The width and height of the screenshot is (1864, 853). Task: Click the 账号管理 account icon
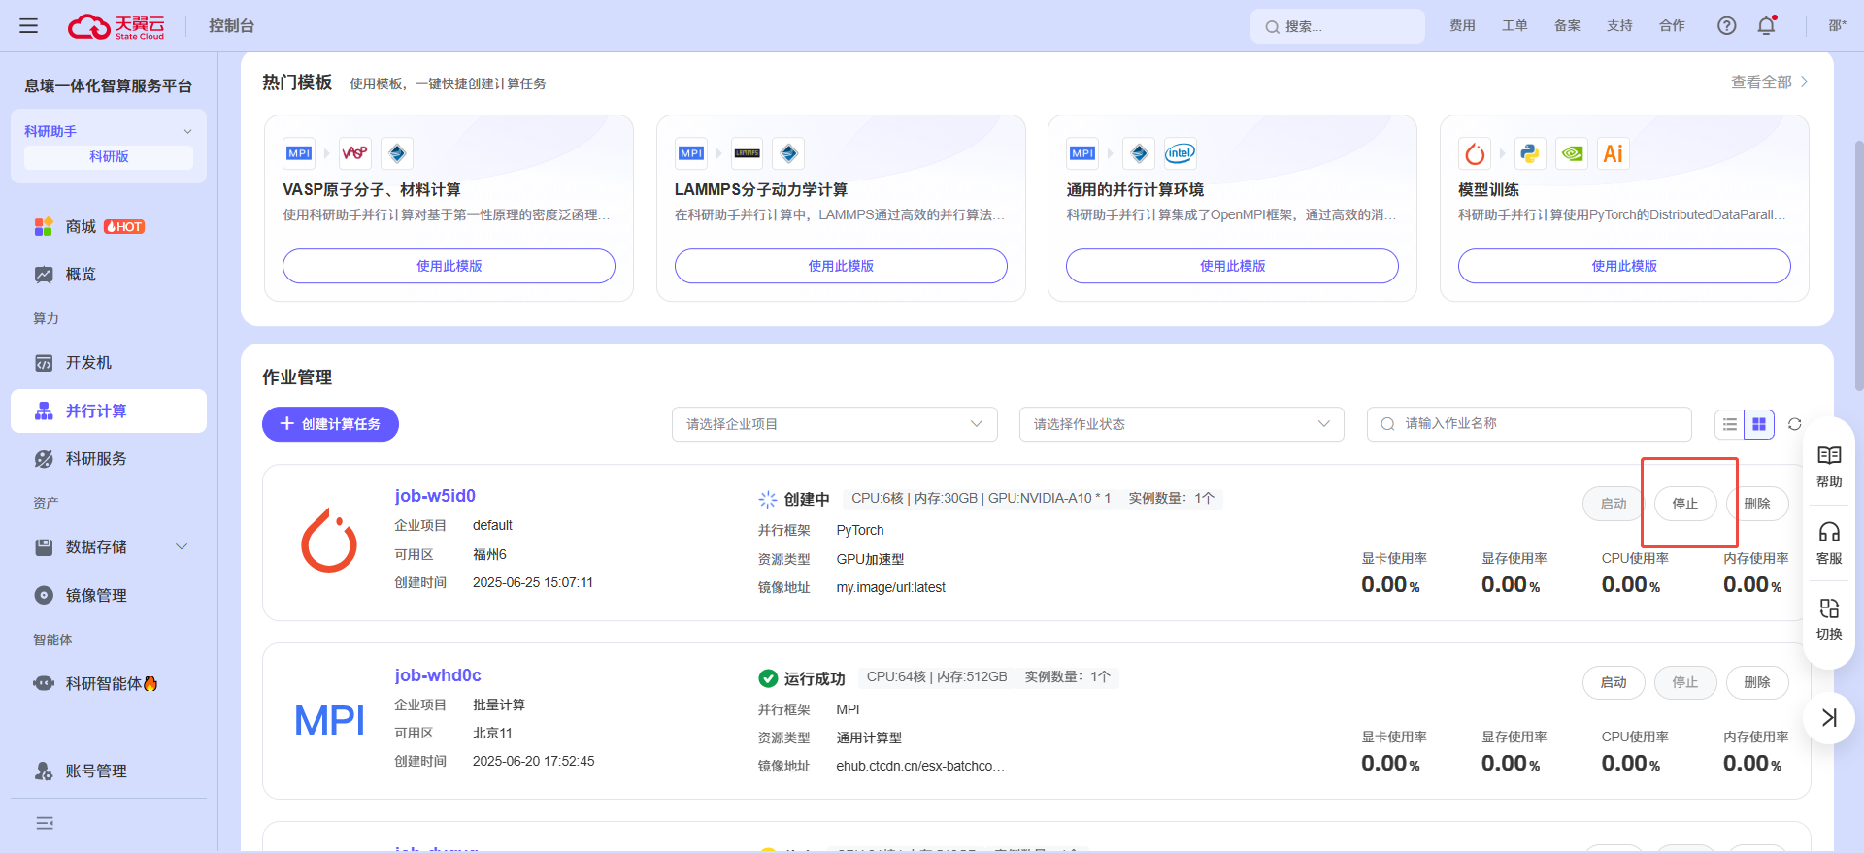(44, 771)
